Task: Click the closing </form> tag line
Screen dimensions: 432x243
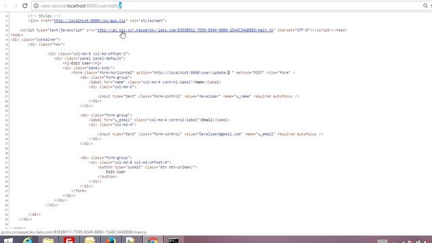Action: [79, 190]
